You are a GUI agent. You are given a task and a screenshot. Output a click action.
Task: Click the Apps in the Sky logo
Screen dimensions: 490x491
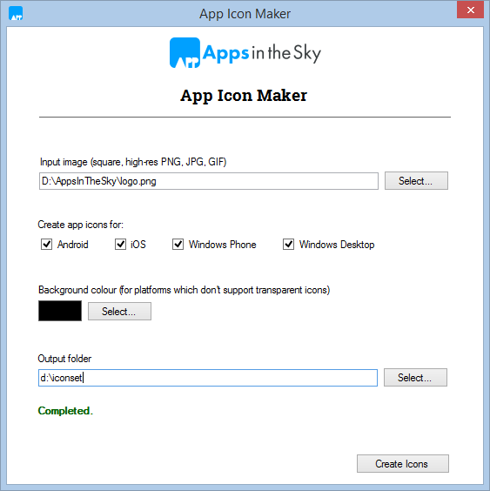click(245, 52)
